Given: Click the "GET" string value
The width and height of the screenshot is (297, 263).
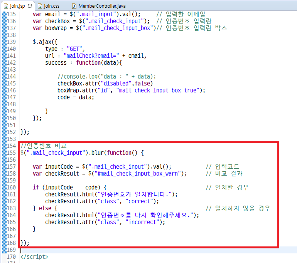Looking at the screenshot, I should 74,49.
